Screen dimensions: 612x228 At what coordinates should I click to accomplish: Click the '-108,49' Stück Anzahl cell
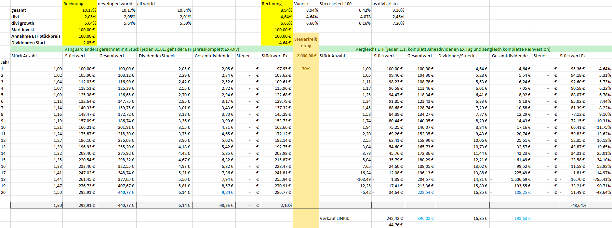point(345,179)
